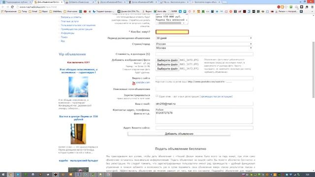315x177 pixels.
Task: Open the red Adblock extension icon
Action: coord(279,7)
